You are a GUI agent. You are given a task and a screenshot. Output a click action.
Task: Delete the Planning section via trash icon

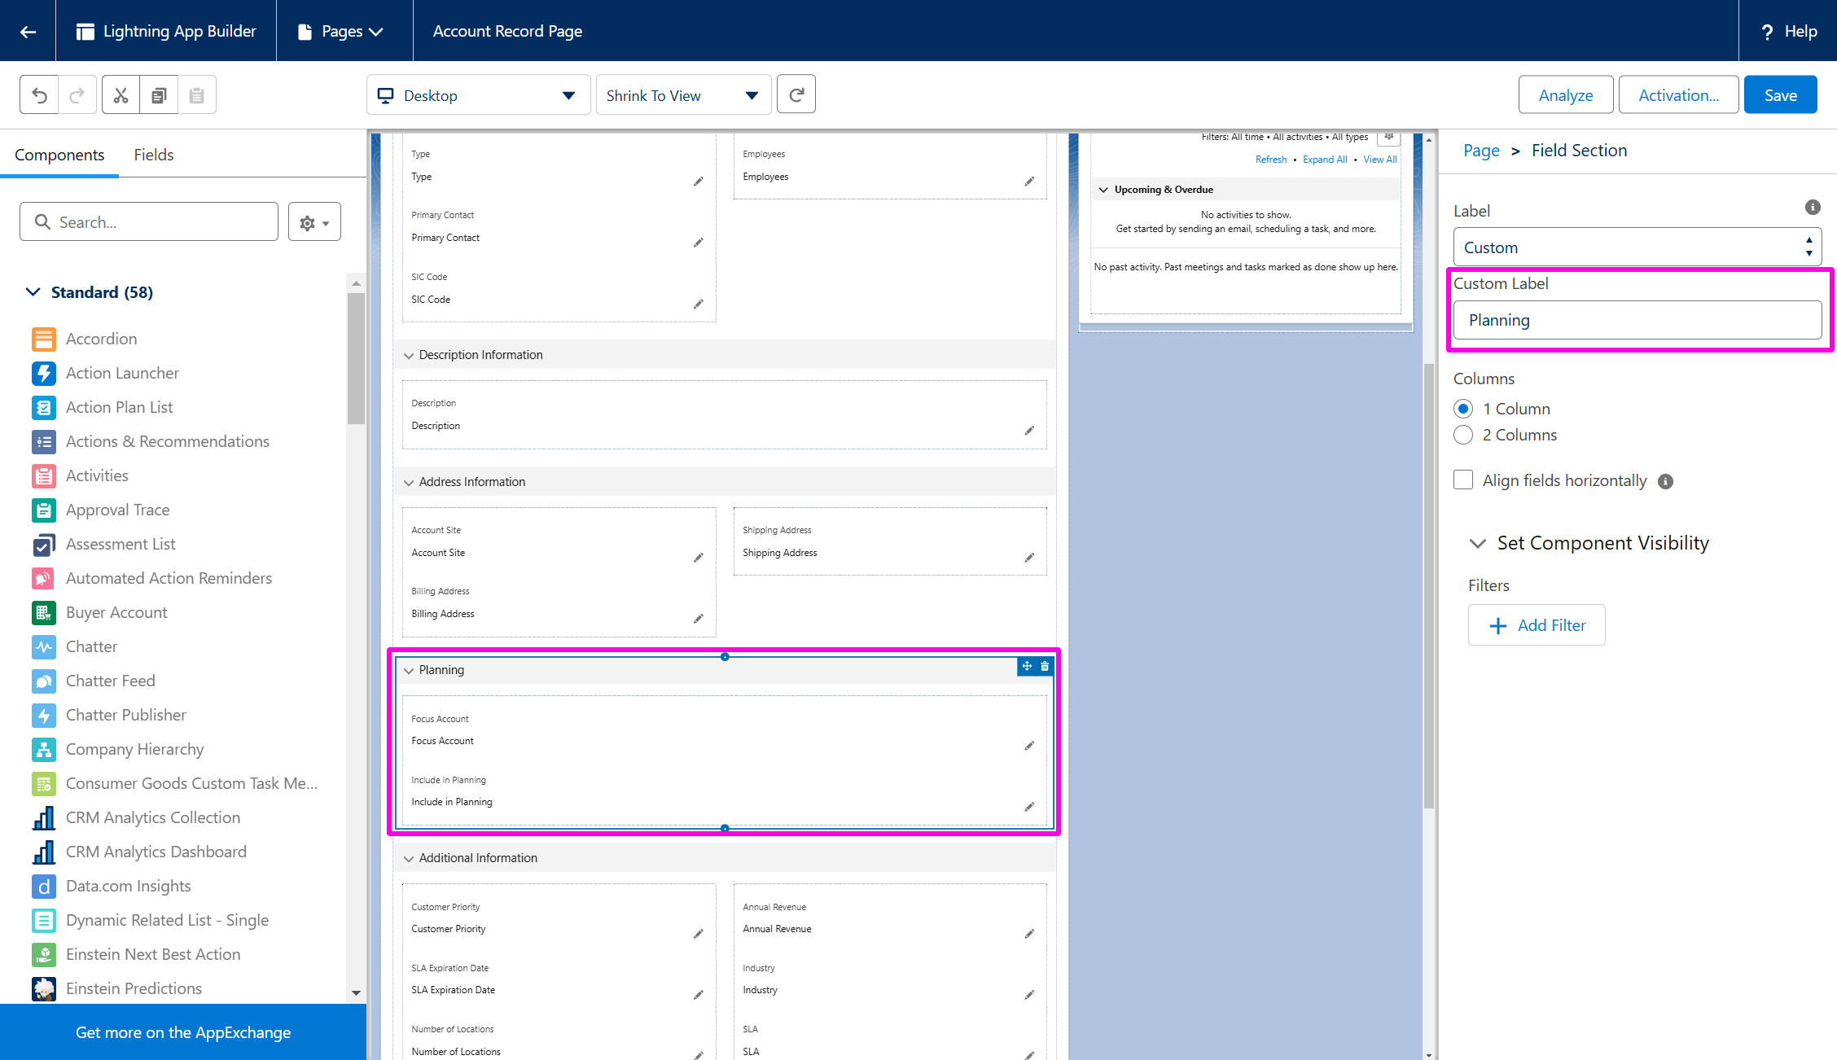1045,667
